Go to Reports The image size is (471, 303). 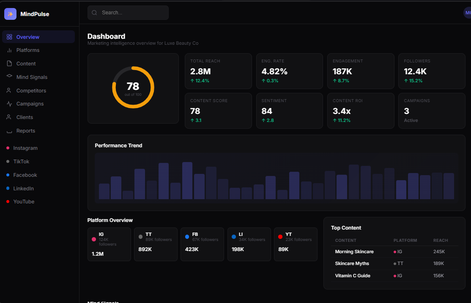tap(38, 131)
